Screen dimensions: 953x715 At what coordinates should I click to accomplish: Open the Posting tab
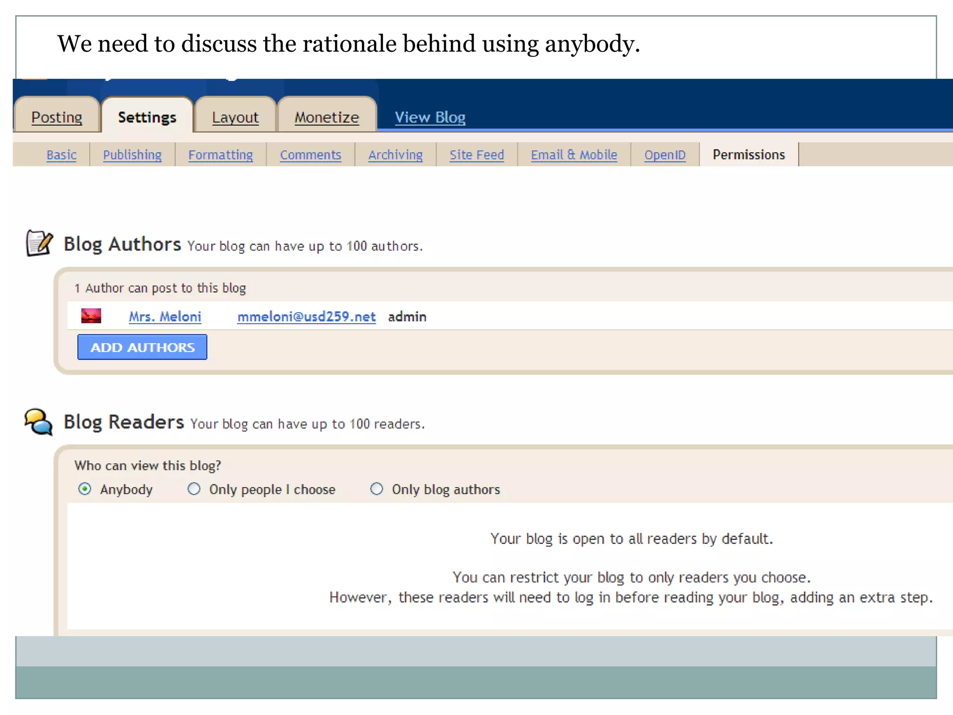pyautogui.click(x=57, y=117)
